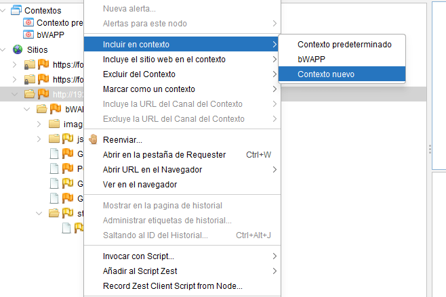Click the imag folder icon in tree
446x297 pixels.
pos(55,124)
